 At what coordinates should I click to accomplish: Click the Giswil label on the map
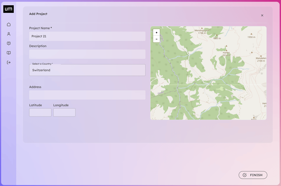(x=160, y=93)
